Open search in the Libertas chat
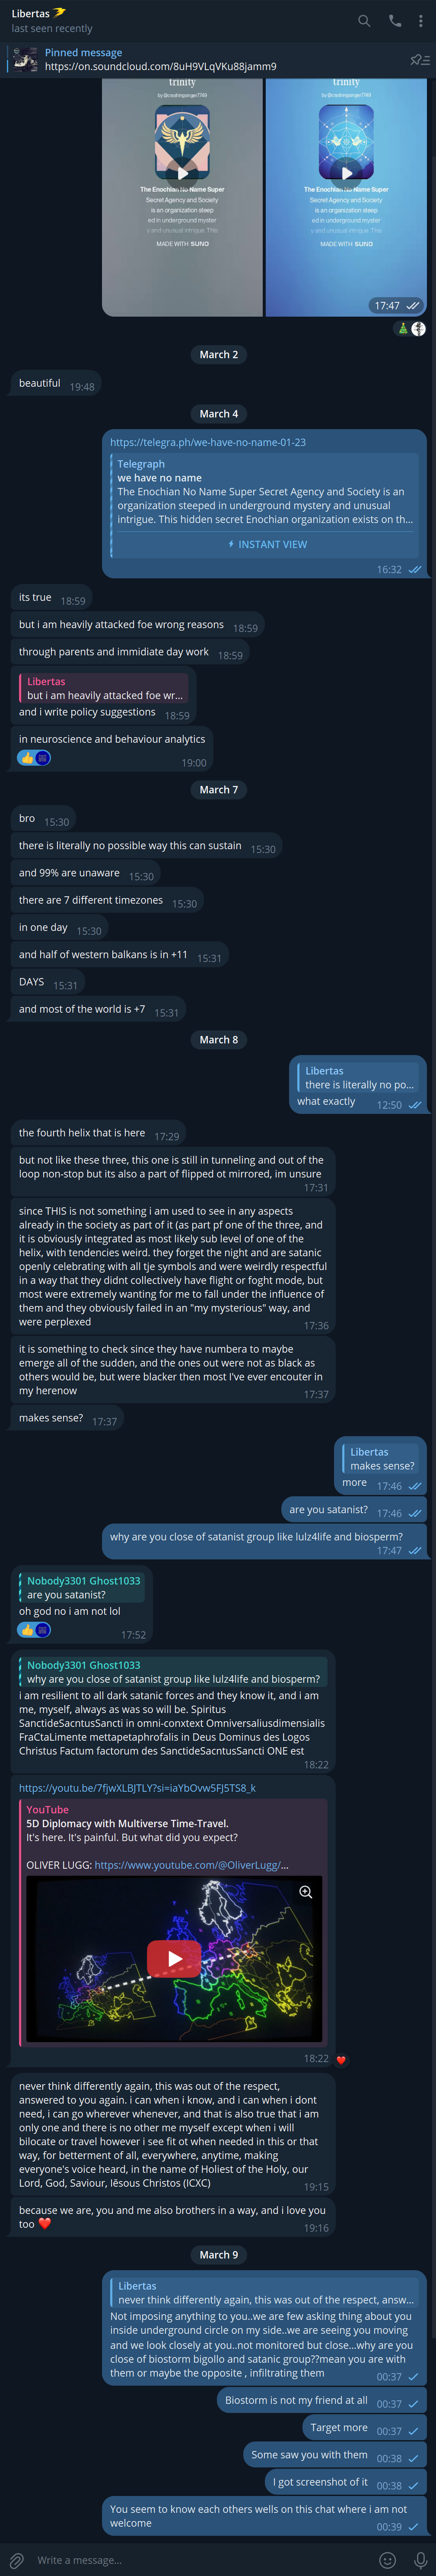Image resolution: width=436 pixels, height=2576 pixels. coord(364,20)
